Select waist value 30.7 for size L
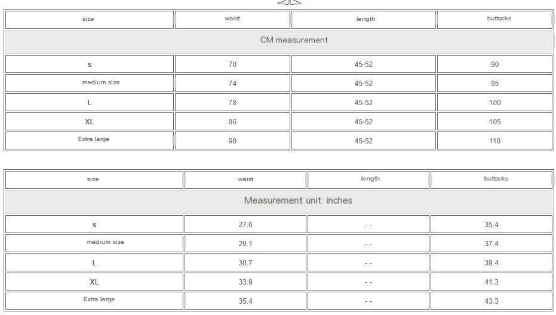Screen dimensions: 556x315 245,263
